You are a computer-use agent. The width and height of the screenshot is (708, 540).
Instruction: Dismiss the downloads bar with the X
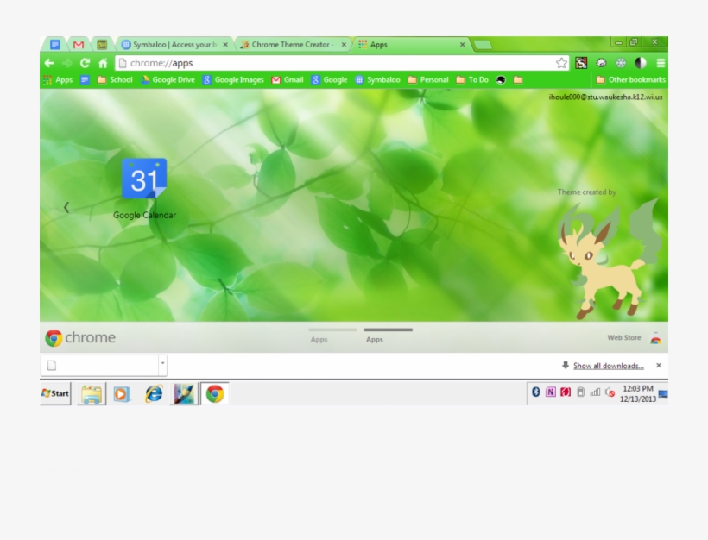658,365
